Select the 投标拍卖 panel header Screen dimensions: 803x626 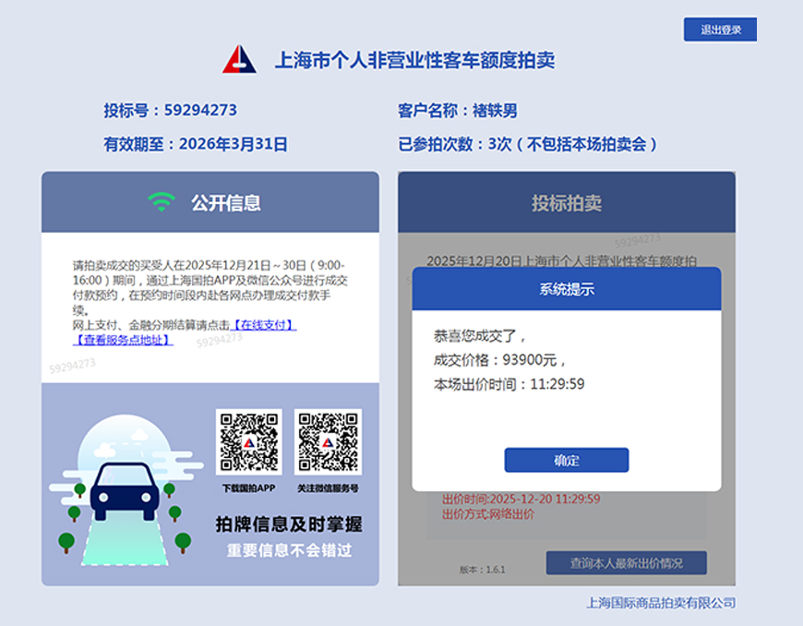click(x=566, y=203)
